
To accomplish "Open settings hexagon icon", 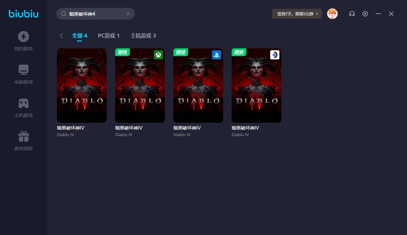I will (365, 14).
